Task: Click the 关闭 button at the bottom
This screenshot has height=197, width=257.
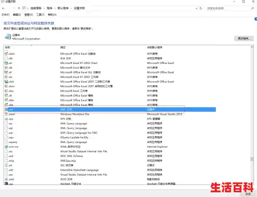Action: pyautogui.click(x=248, y=194)
